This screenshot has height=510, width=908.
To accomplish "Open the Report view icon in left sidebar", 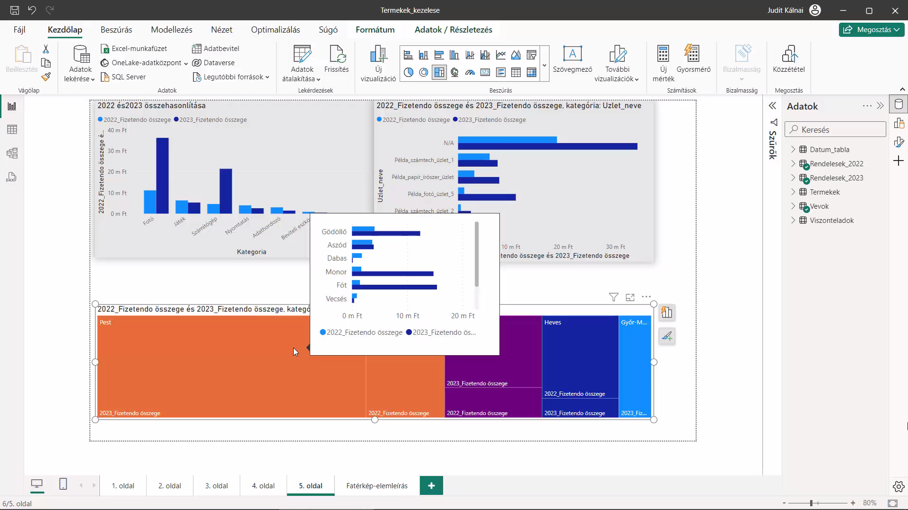I will [12, 106].
